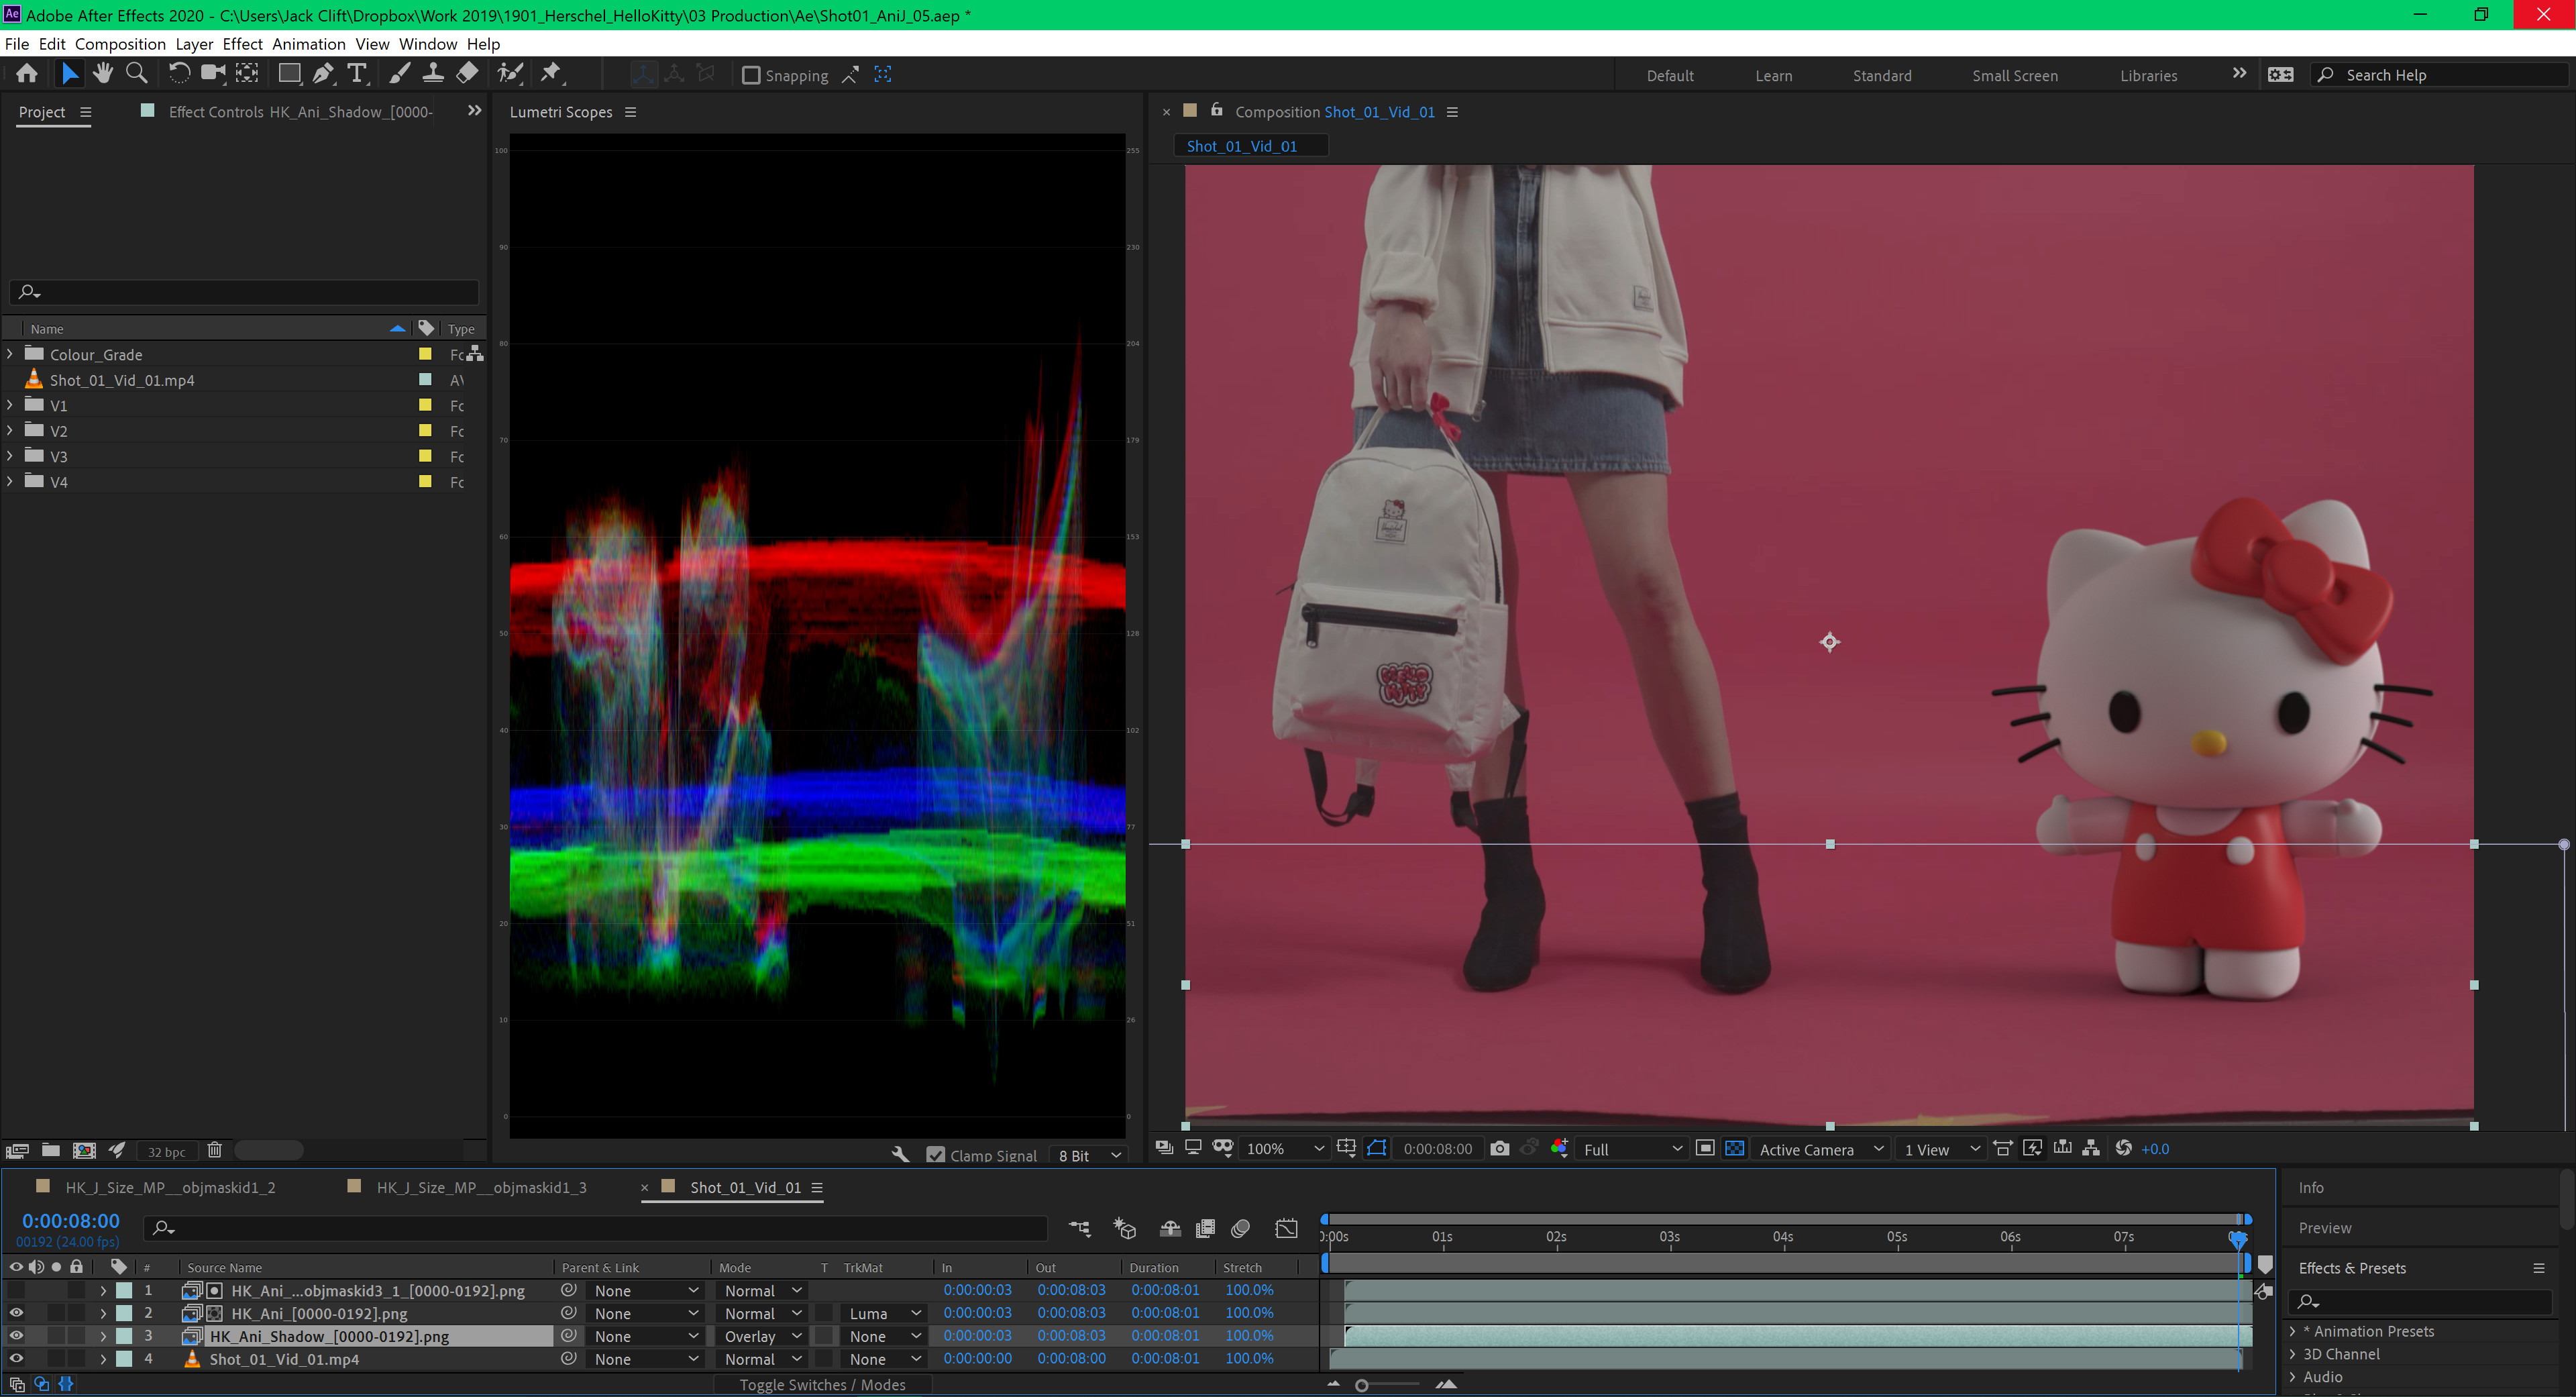Viewport: 2576px width, 1397px height.
Task: Open Luma track matte dropdown on layer 2
Action: 884,1313
